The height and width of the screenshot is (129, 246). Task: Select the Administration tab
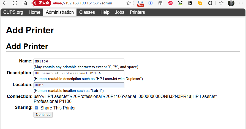pos(60,12)
